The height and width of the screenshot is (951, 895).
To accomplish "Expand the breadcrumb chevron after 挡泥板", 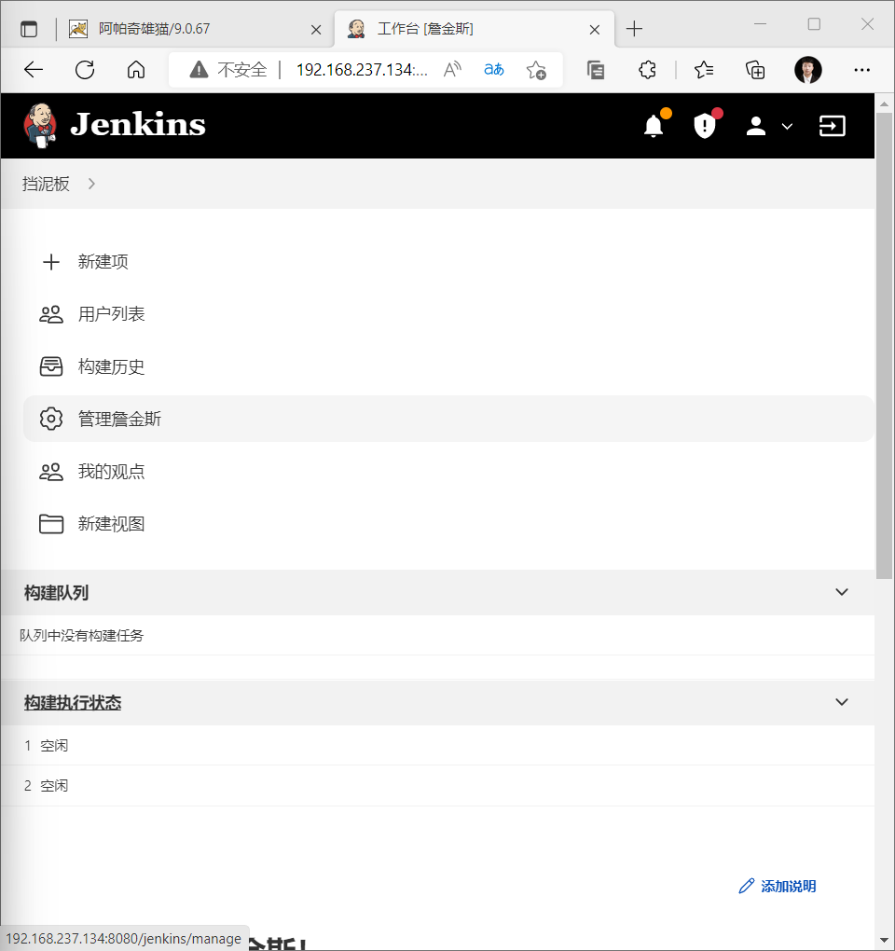I will pyautogui.click(x=91, y=184).
